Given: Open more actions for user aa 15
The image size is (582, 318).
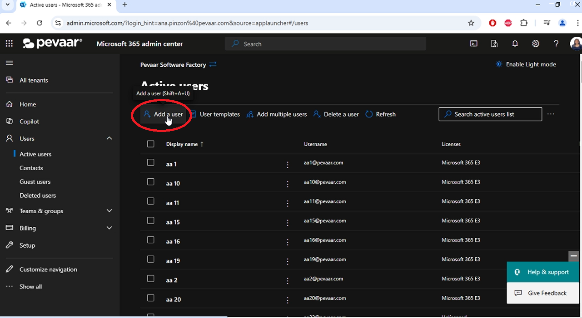Looking at the screenshot, I should click(288, 223).
